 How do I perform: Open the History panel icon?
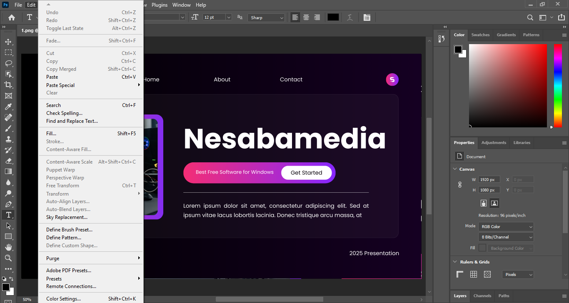pyautogui.click(x=442, y=39)
